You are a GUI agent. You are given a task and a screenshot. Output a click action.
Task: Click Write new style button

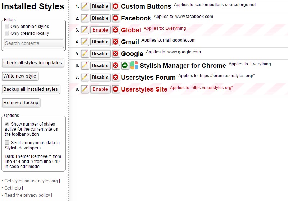(x=20, y=76)
